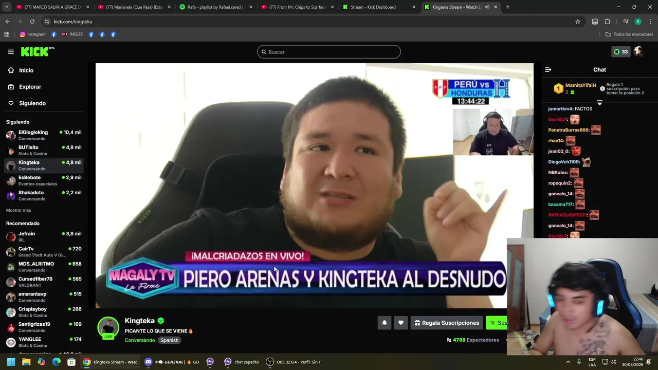Open OBS 32.0.4 taskbar item
This screenshot has height=370, width=658.
294,362
